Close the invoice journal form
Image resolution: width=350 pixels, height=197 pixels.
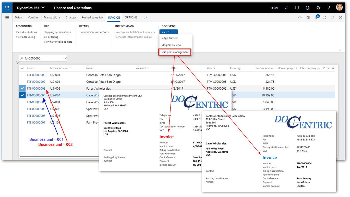pos(341,17)
